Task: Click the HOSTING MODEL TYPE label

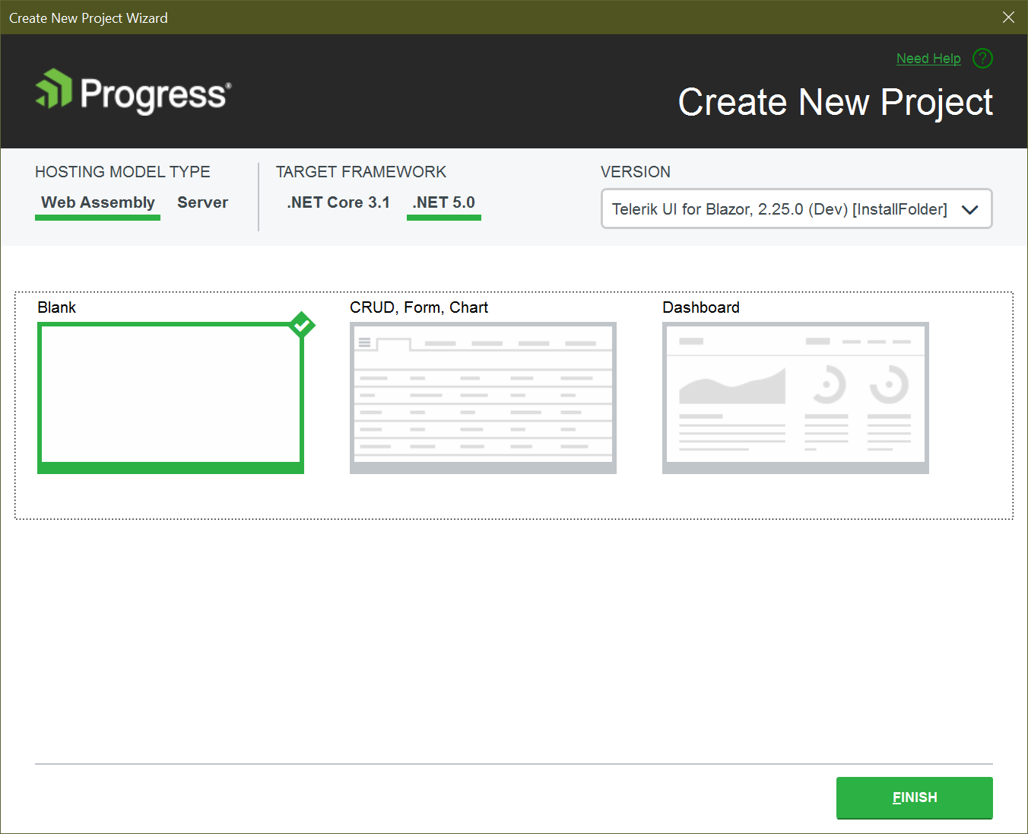Action: click(122, 171)
